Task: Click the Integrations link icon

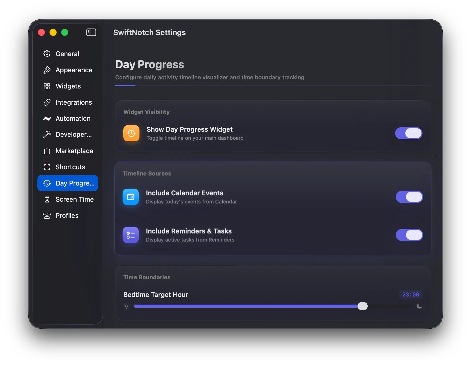Action: click(x=47, y=102)
